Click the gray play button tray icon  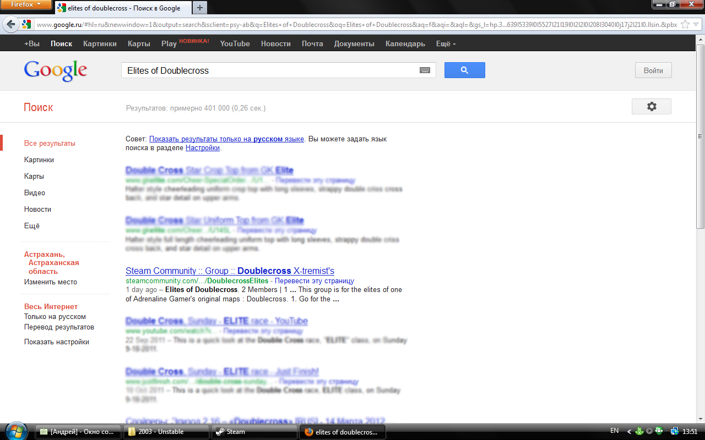coord(649,431)
